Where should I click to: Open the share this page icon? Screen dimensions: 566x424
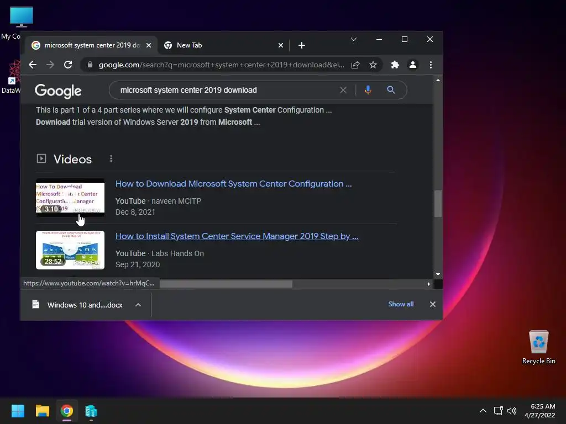point(355,65)
